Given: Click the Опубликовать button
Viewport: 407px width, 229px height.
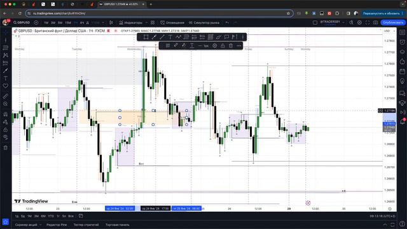Looking at the screenshot, I should 393,23.
